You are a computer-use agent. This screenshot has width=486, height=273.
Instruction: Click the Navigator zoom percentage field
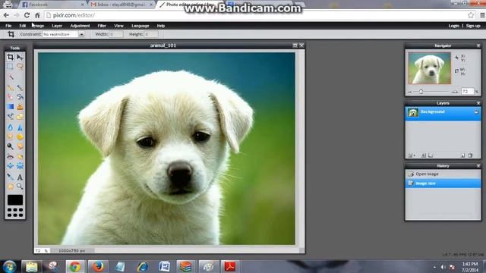click(468, 91)
